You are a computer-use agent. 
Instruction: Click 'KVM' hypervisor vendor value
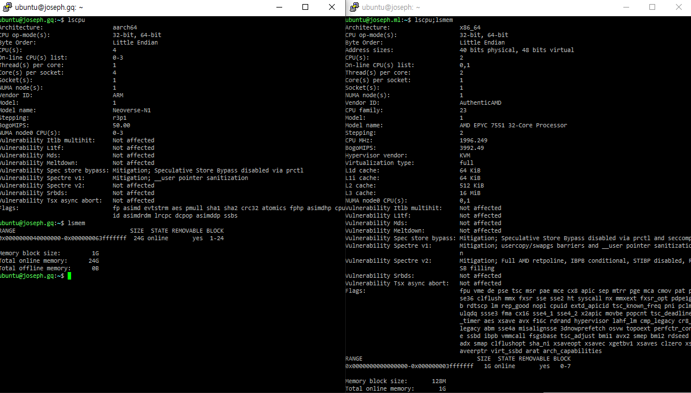(465, 155)
